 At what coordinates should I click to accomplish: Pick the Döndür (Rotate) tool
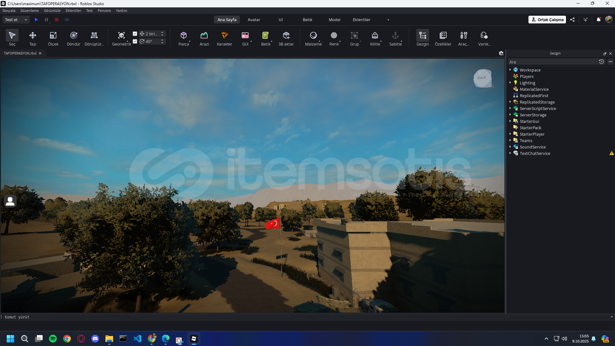(74, 38)
